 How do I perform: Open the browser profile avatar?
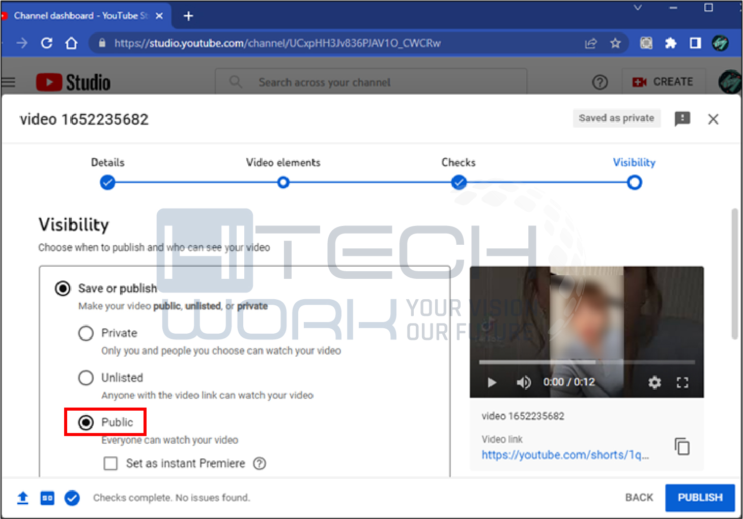(x=720, y=43)
